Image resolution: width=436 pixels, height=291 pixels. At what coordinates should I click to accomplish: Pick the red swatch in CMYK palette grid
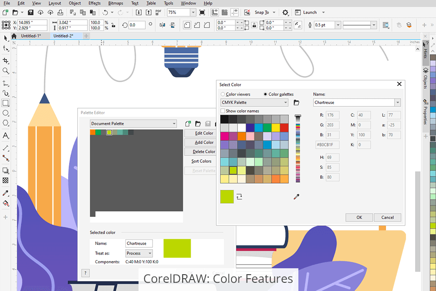284,127
